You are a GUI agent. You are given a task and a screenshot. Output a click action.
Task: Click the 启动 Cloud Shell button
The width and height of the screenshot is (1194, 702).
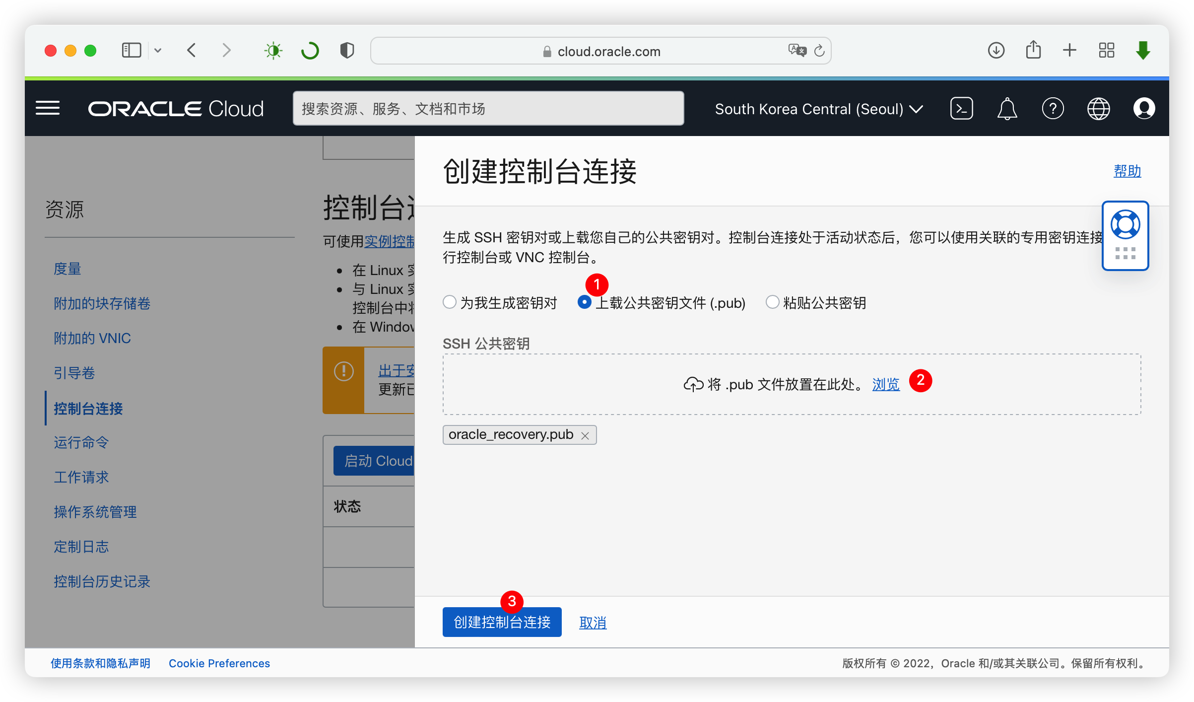[374, 461]
